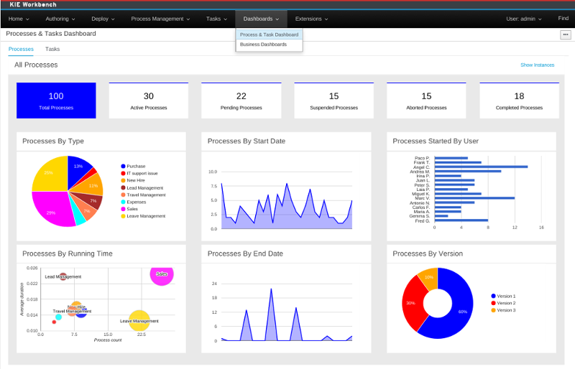This screenshot has height=369, width=575.
Task: Click the Sales bubble in the running time chart
Action: [162, 274]
